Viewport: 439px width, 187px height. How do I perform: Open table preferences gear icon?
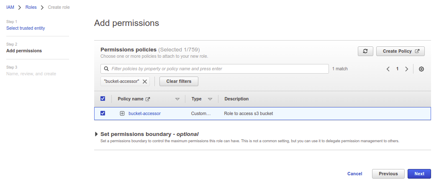[x=421, y=69]
